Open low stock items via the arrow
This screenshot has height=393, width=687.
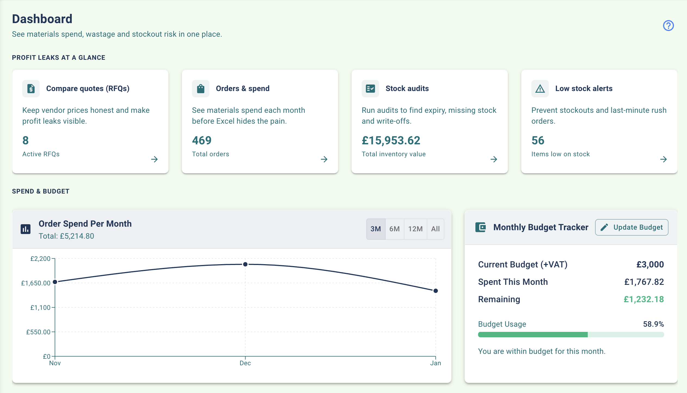click(664, 159)
